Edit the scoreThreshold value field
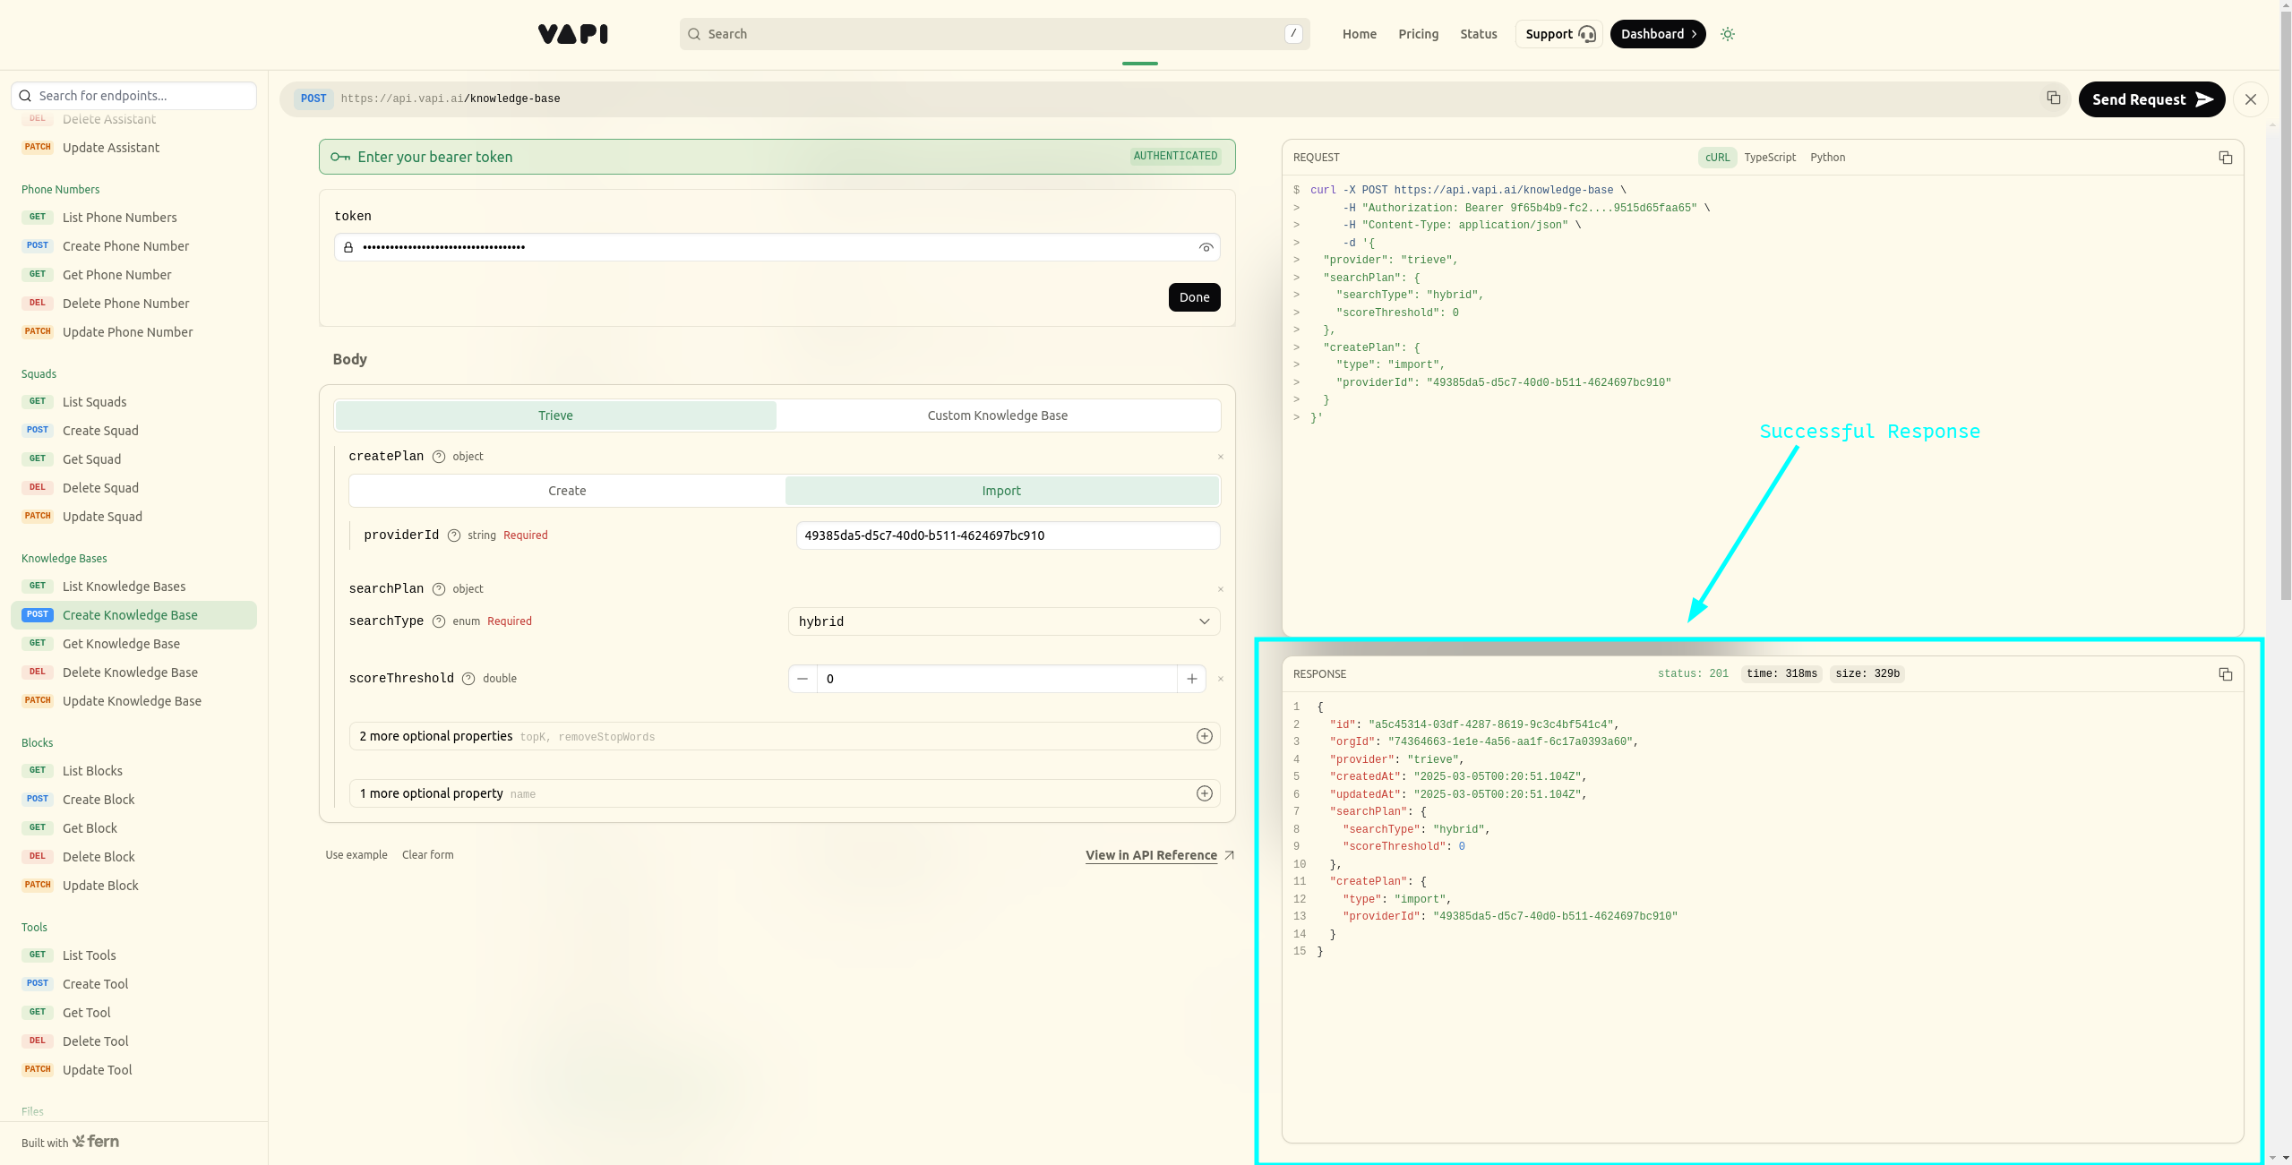 pyautogui.click(x=997, y=679)
